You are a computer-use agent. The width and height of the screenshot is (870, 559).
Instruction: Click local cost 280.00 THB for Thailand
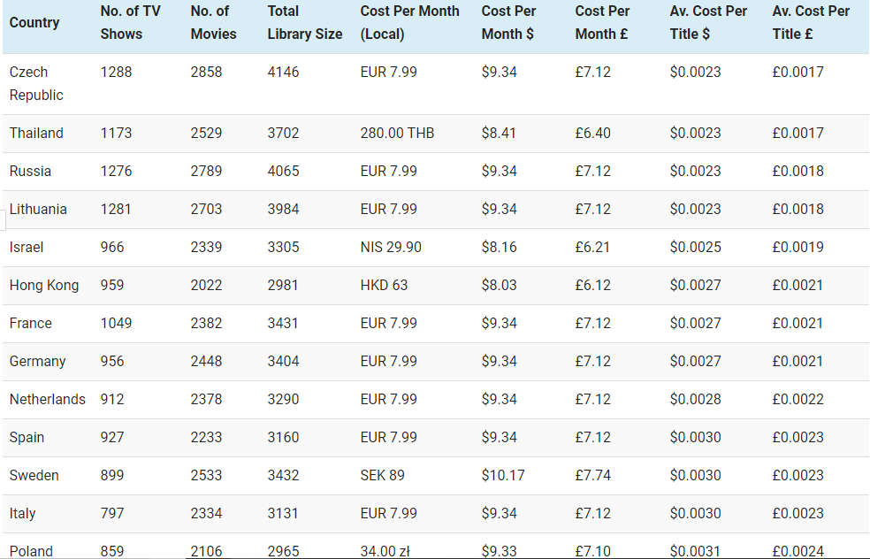pyautogui.click(x=397, y=134)
